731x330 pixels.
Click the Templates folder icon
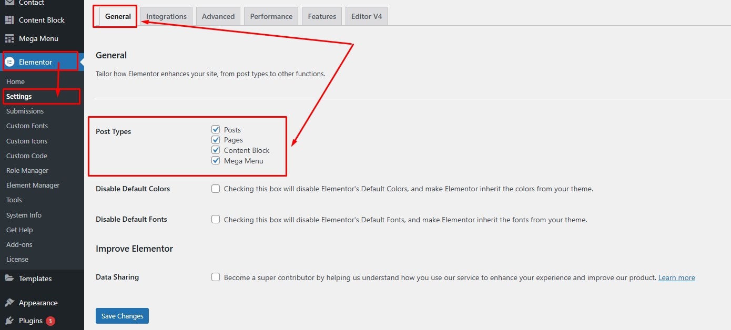(x=9, y=279)
